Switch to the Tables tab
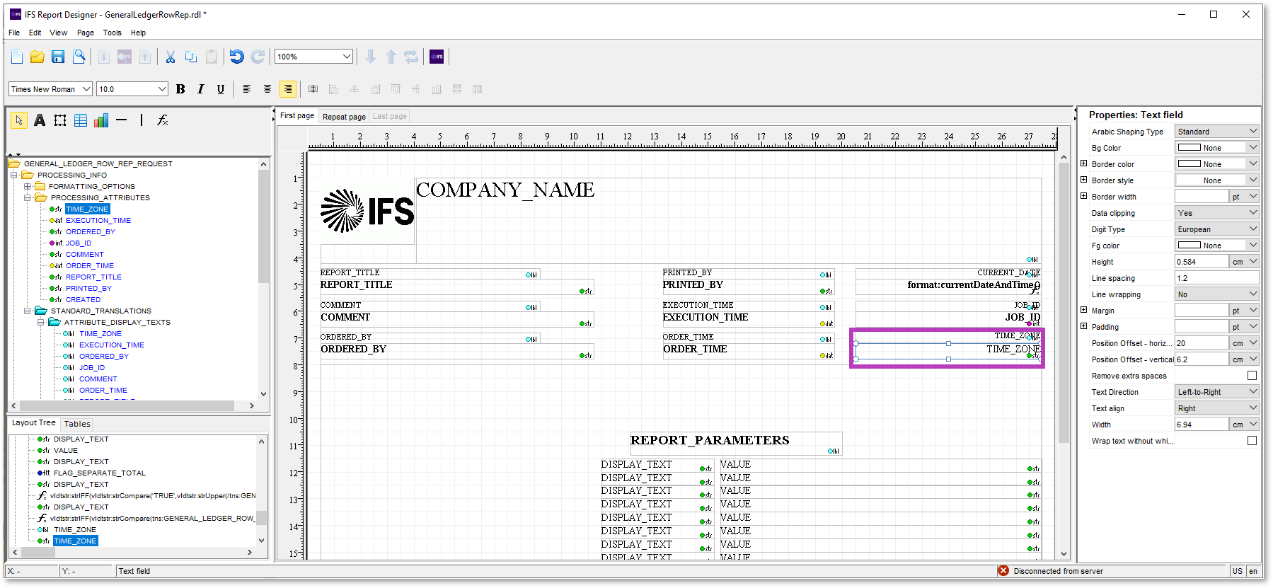Screen dimensions: 1273x588 tap(77, 424)
